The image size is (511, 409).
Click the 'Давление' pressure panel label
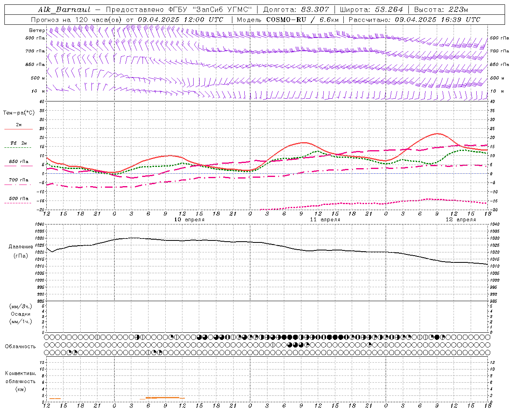pyautogui.click(x=21, y=247)
